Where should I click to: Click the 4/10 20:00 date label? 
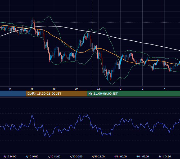[76, 156]
